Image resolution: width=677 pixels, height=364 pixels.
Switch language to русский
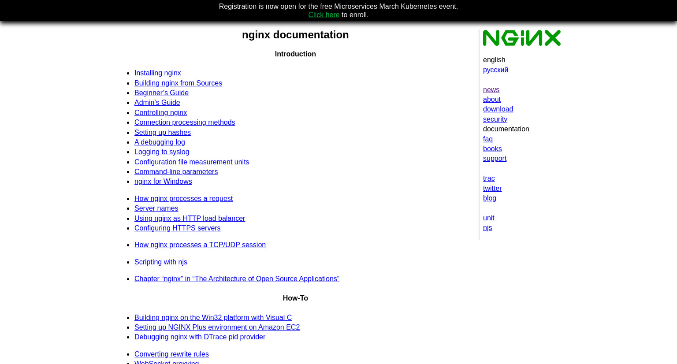tap(495, 70)
